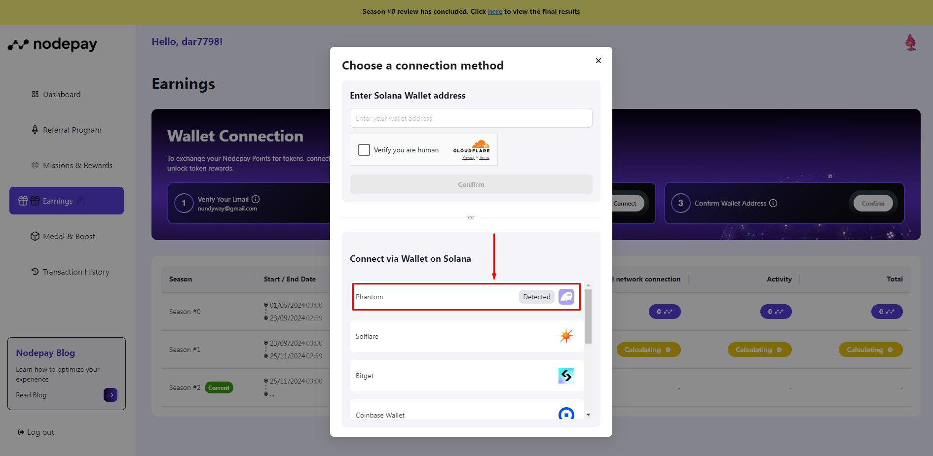The image size is (933, 456).
Task: Select Bitget wallet option
Action: coord(467,376)
